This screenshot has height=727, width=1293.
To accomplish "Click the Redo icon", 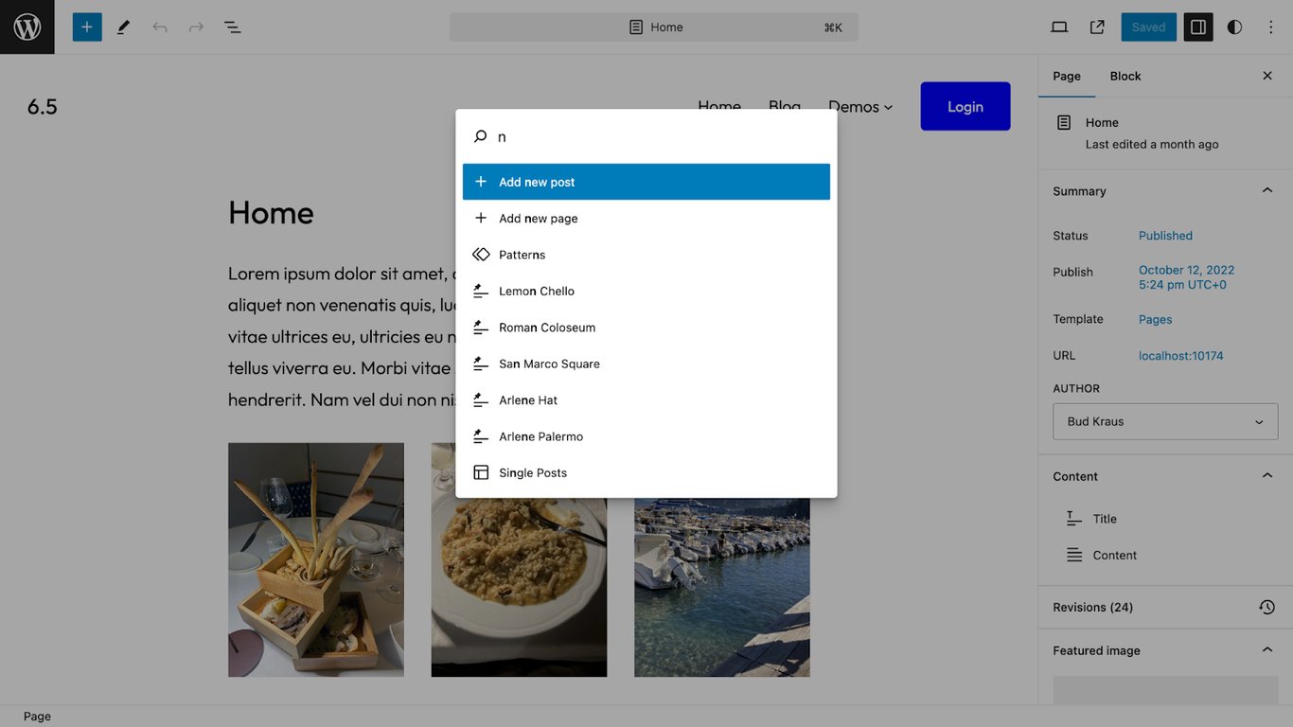I will pos(196,27).
